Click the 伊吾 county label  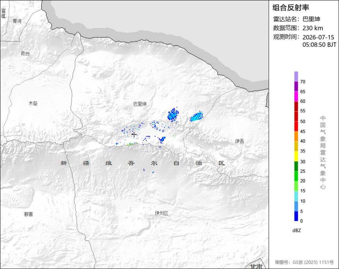pos(240,141)
